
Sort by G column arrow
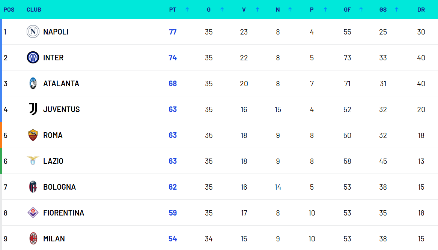click(x=222, y=9)
